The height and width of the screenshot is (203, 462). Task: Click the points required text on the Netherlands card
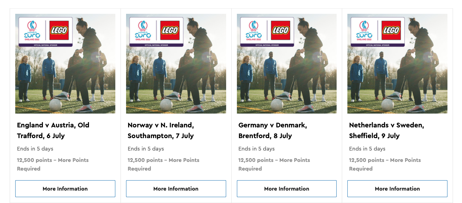coord(385,164)
